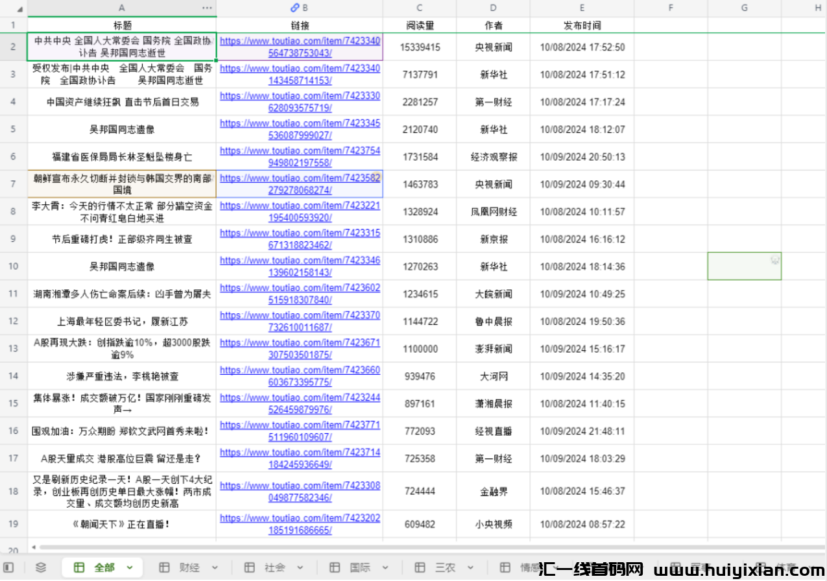Expand the 三农 sheet dropdown chevron
The height and width of the screenshot is (581, 827).
coord(470,567)
